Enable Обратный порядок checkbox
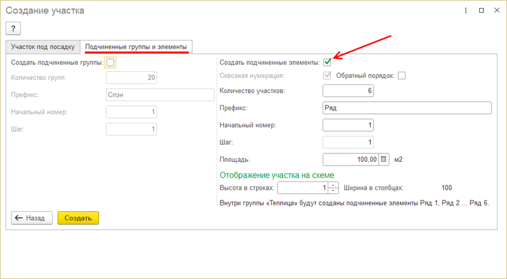 (402, 75)
